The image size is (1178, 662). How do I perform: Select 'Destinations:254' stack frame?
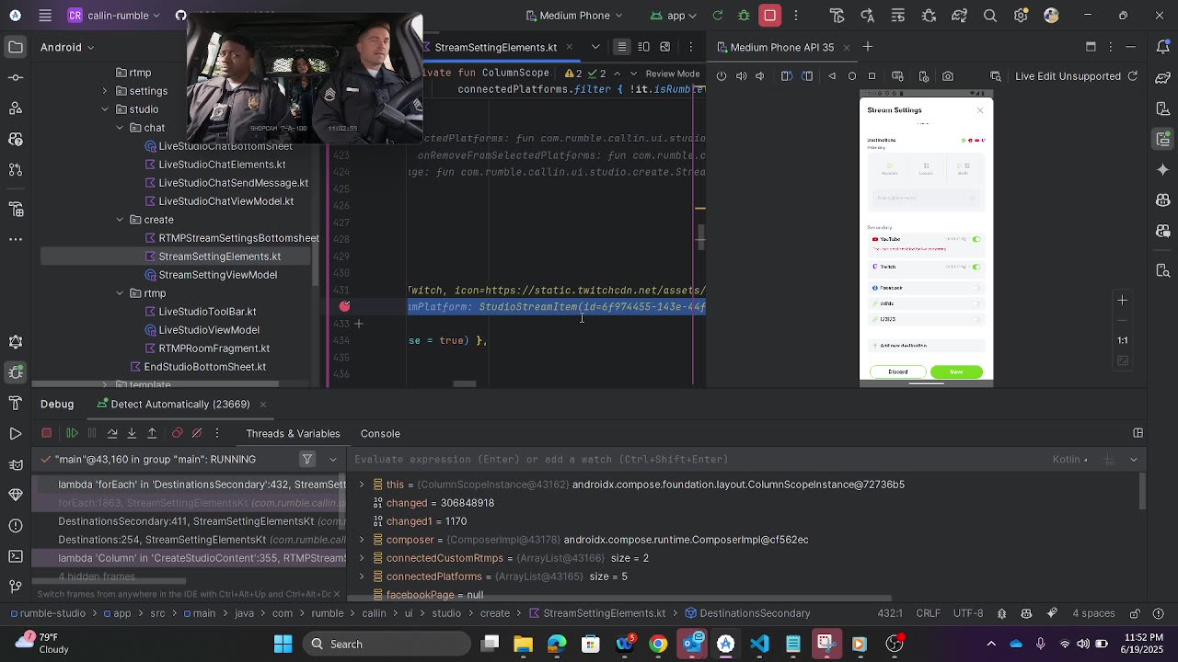tap(189, 540)
